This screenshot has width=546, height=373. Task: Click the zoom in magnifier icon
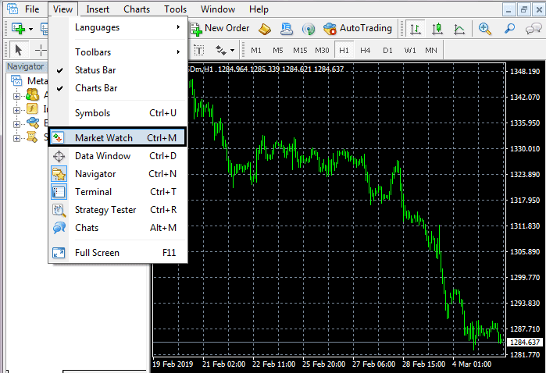pyautogui.click(x=485, y=29)
